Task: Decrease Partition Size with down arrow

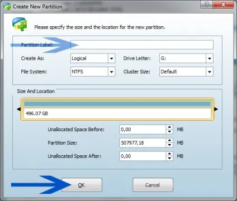Action: tap(169, 145)
